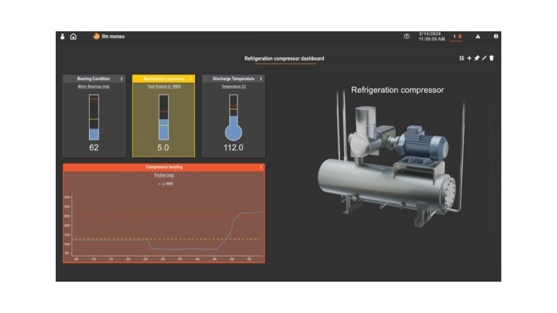557x313 pixels.
Task: Open the Compressor bearing widget options menu
Action: [260, 167]
